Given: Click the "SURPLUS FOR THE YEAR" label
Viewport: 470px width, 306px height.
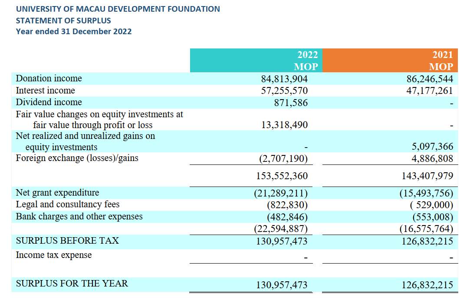Looking at the screenshot, I should click(x=72, y=283).
